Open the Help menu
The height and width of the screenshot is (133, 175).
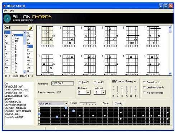(12, 11)
